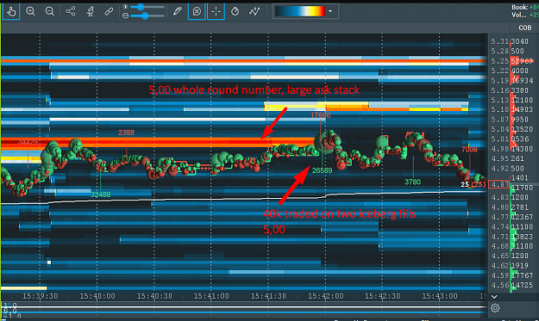Screen dimensions: 539x321
Task: Open the indicators line-chart icon
Action: pos(254,12)
